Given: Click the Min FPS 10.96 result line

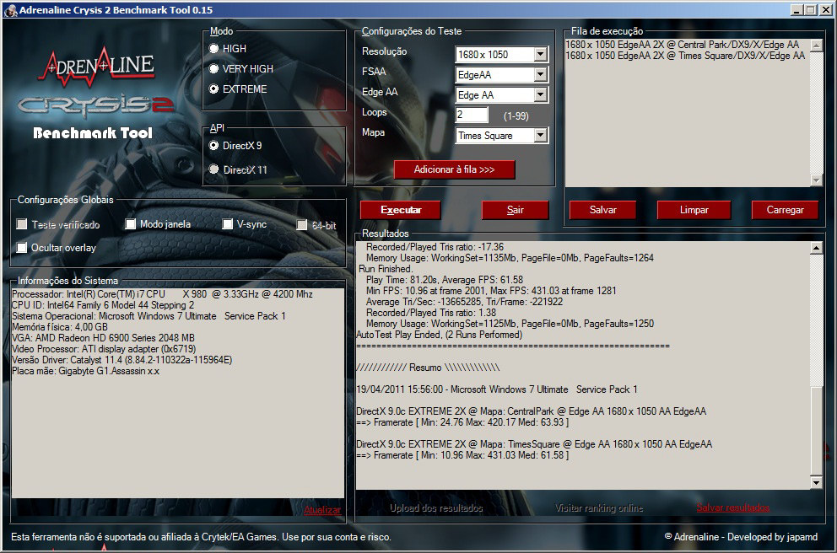Looking at the screenshot, I should coord(491,291).
